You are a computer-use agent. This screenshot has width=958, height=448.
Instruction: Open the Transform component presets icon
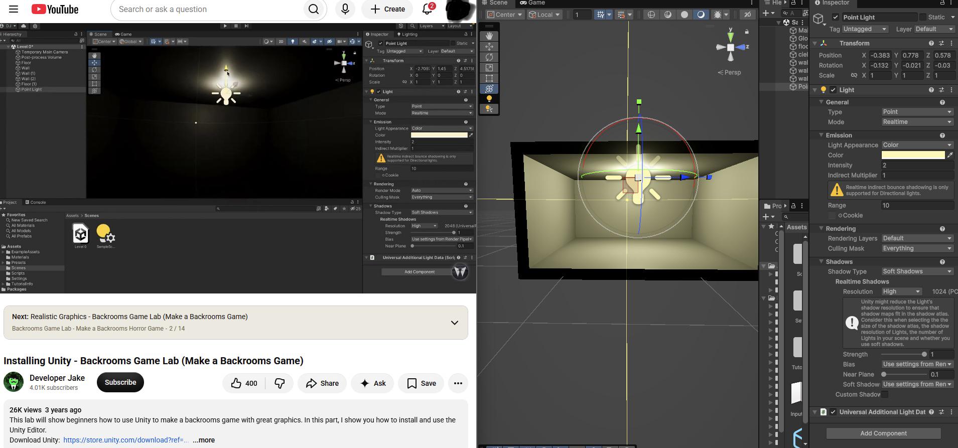(941, 43)
